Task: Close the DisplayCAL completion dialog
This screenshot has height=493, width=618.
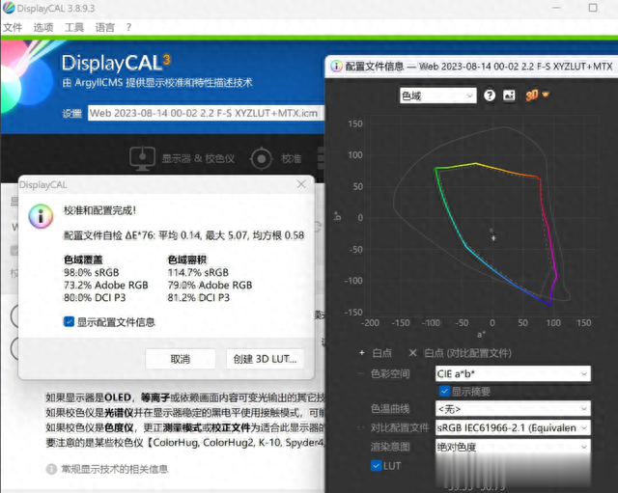Action: pyautogui.click(x=301, y=184)
